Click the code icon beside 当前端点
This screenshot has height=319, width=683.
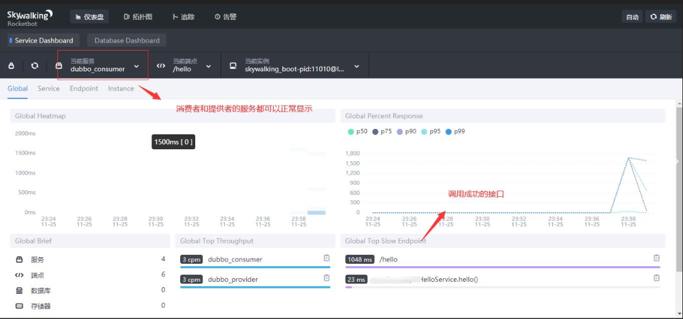coord(161,65)
